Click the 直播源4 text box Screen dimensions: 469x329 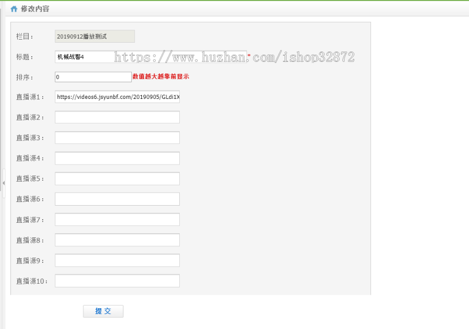pos(117,158)
